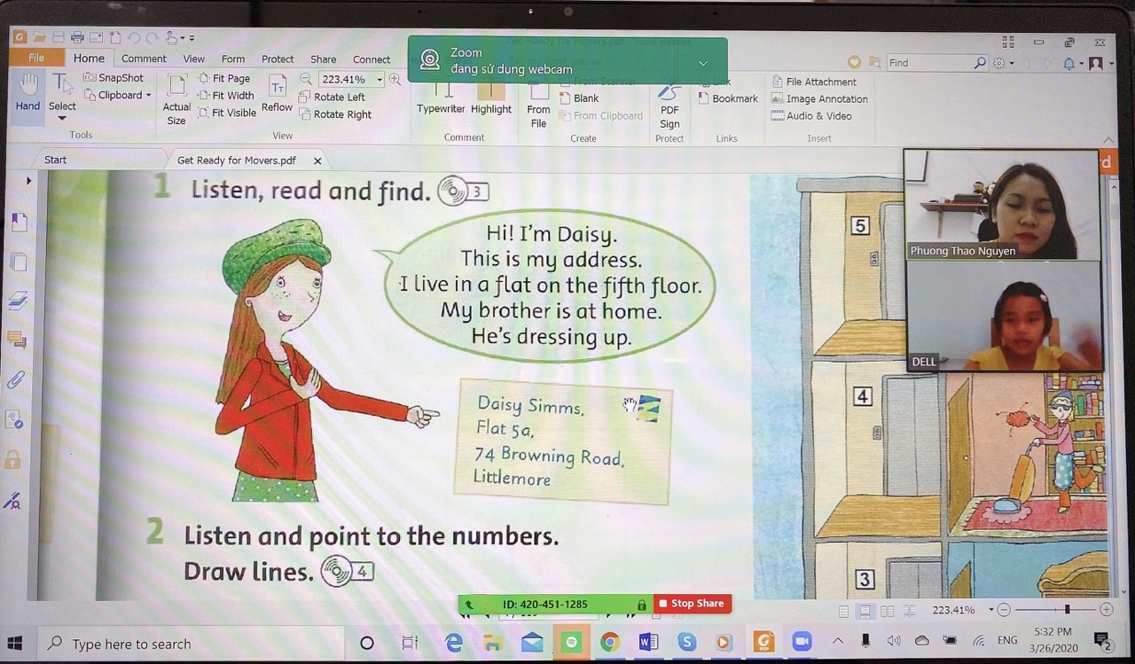Insert a File Attachment

coord(814,82)
